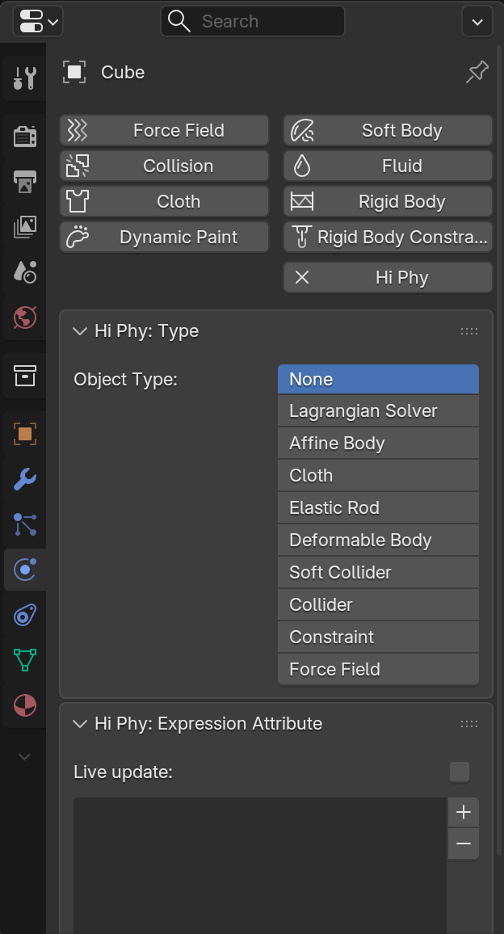
Task: Collapse the Hi Phy: Type panel
Action: [x=79, y=331]
